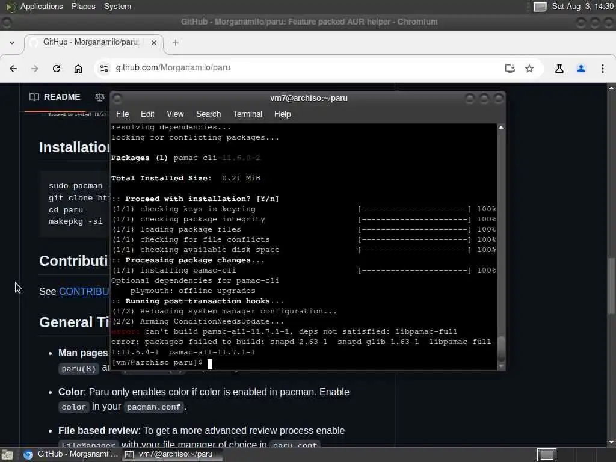
Task: Click the terminal scrollbar up arrow
Action: (501, 128)
